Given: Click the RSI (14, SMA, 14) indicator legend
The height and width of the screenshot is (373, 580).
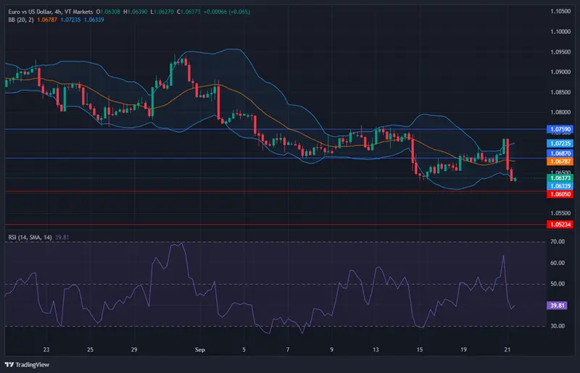Looking at the screenshot, I should coord(36,237).
